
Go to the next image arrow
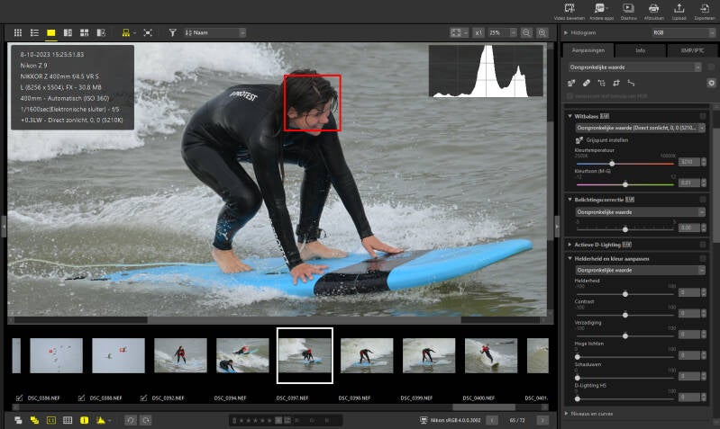click(x=542, y=420)
